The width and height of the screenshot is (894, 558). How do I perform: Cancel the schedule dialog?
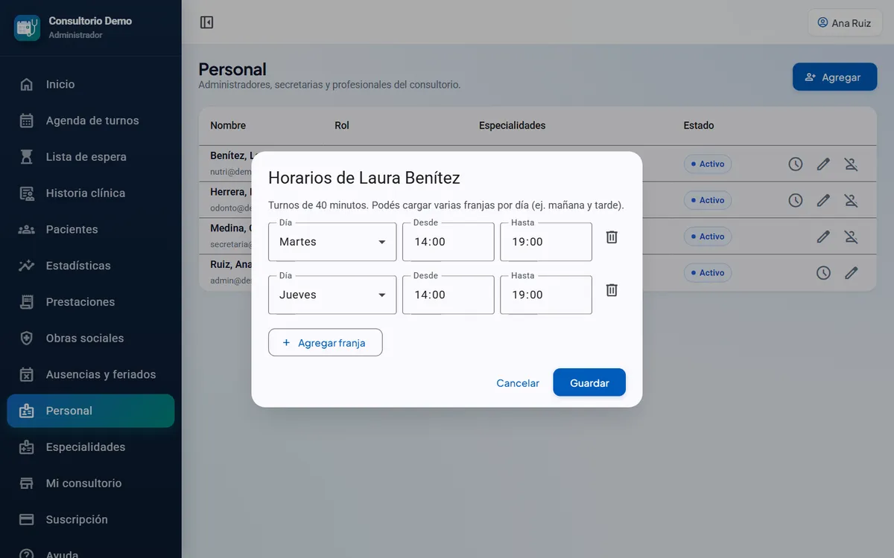click(518, 383)
